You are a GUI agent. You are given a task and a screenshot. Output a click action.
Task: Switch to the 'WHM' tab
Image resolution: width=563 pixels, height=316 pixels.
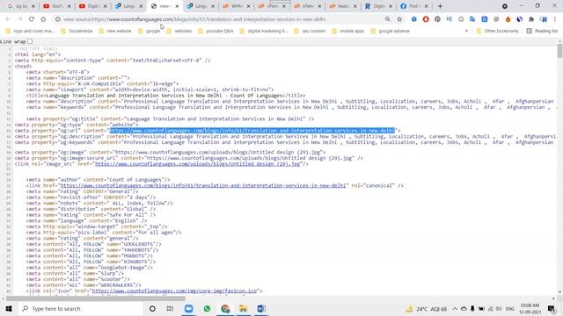(235, 6)
